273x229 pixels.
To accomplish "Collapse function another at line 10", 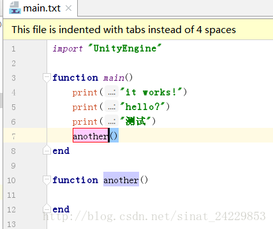I will (x=47, y=180).
